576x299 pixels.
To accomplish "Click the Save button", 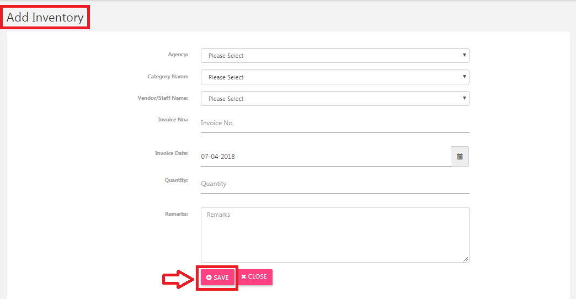I will pos(217,277).
